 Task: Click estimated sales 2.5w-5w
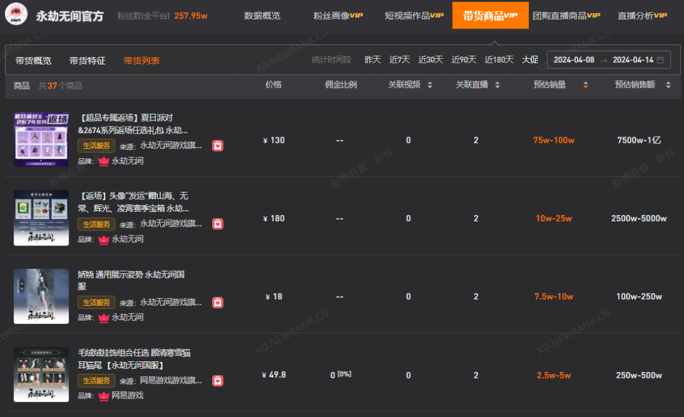[554, 375]
